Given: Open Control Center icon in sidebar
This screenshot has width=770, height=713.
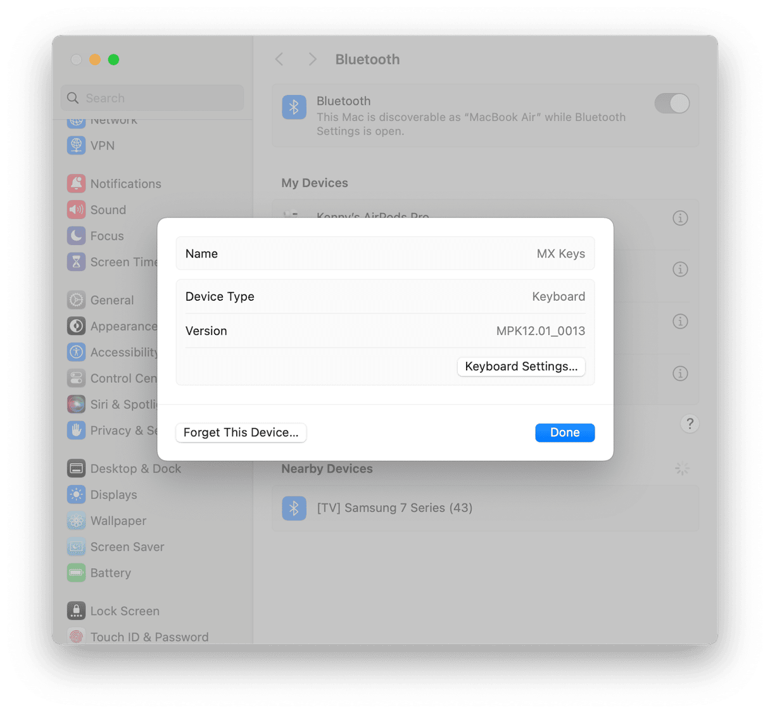Looking at the screenshot, I should (76, 378).
